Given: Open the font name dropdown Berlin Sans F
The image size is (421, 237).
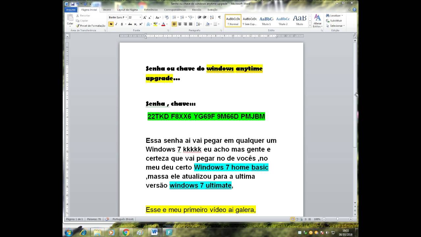Looking at the screenshot, I should click(x=126, y=17).
